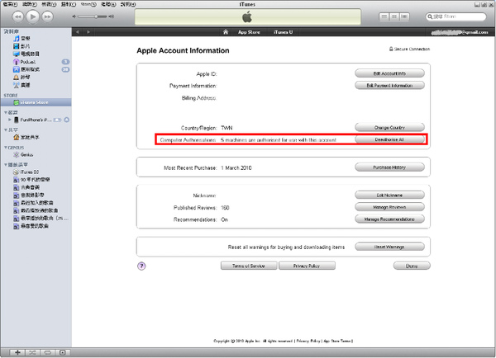This screenshot has height=358, width=496.
Task: Click the max-volume speaker icon
Action: click(x=111, y=16)
